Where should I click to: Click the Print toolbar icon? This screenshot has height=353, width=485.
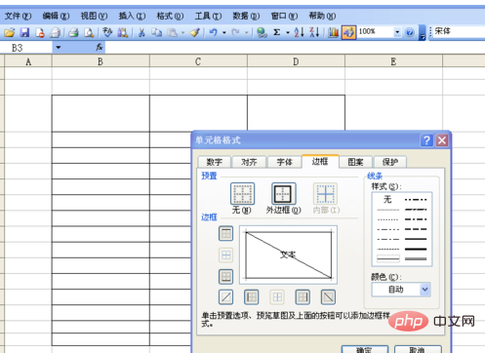click(x=73, y=32)
